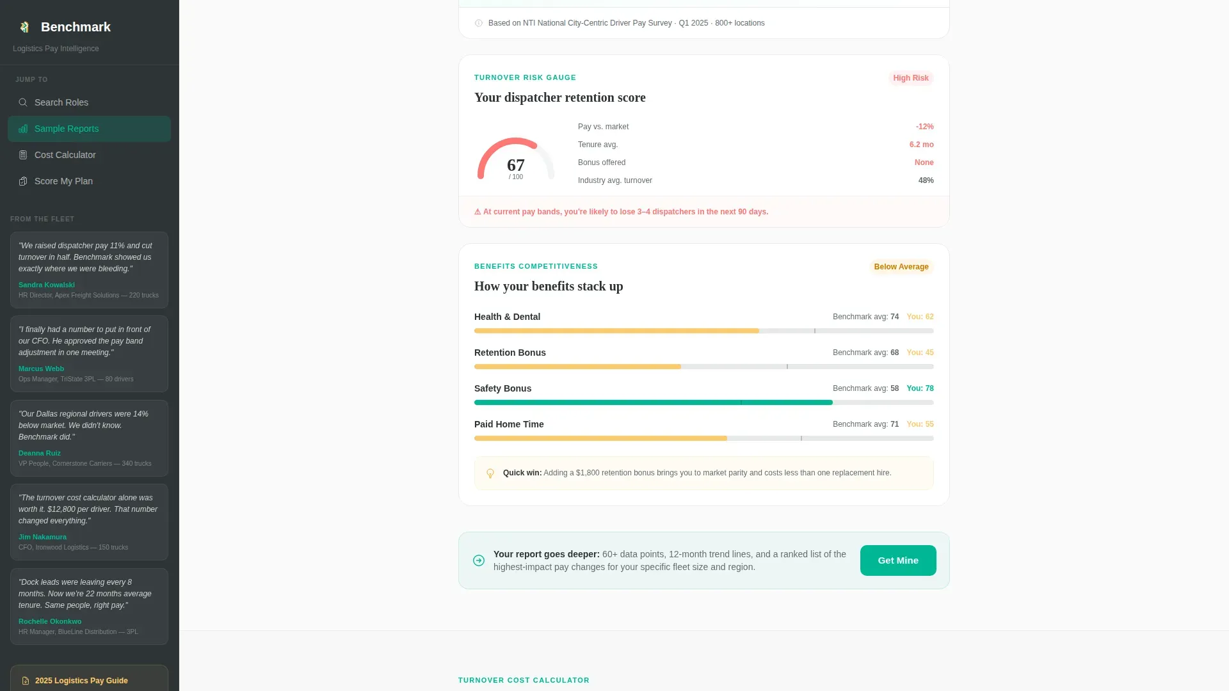Screen dimensions: 1229x691
Task: Click the "TURNOVER RISK GAUGE" label
Action: click(525, 77)
